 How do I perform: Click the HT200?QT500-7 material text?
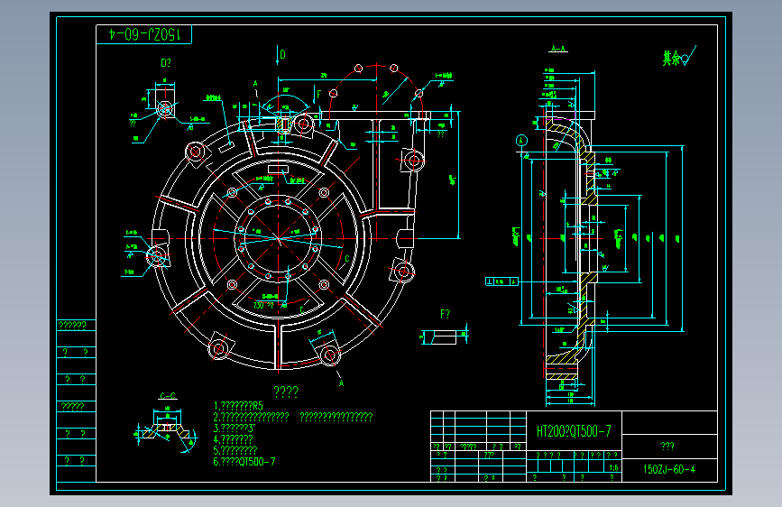574,431
